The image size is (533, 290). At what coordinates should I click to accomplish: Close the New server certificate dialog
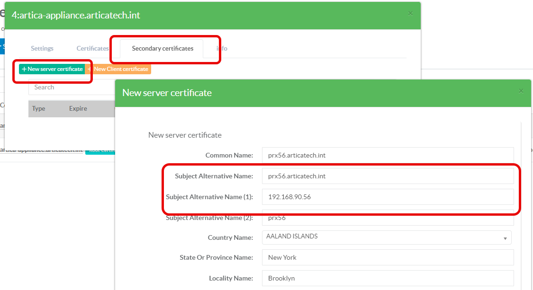[521, 91]
